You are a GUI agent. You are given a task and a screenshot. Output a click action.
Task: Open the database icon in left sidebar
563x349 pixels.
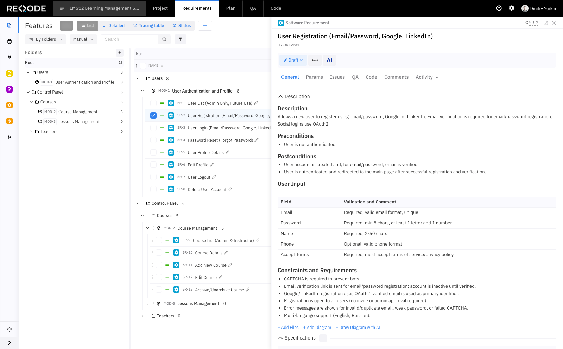[x=10, y=42]
